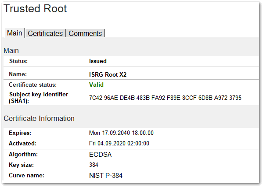Click the Curve name label
Screen dimensions: 263x187
[26, 176]
